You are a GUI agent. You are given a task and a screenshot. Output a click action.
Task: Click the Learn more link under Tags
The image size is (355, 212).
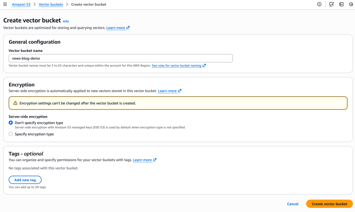[x=142, y=160]
